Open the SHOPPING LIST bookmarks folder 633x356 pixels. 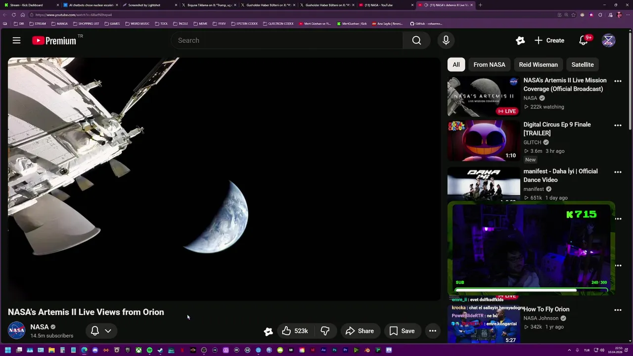click(x=86, y=24)
